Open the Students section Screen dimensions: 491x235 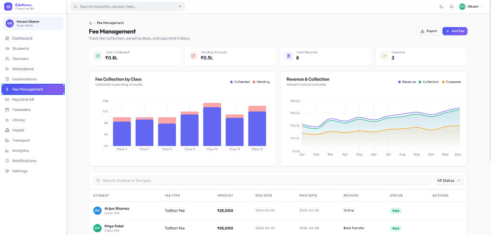click(33, 48)
